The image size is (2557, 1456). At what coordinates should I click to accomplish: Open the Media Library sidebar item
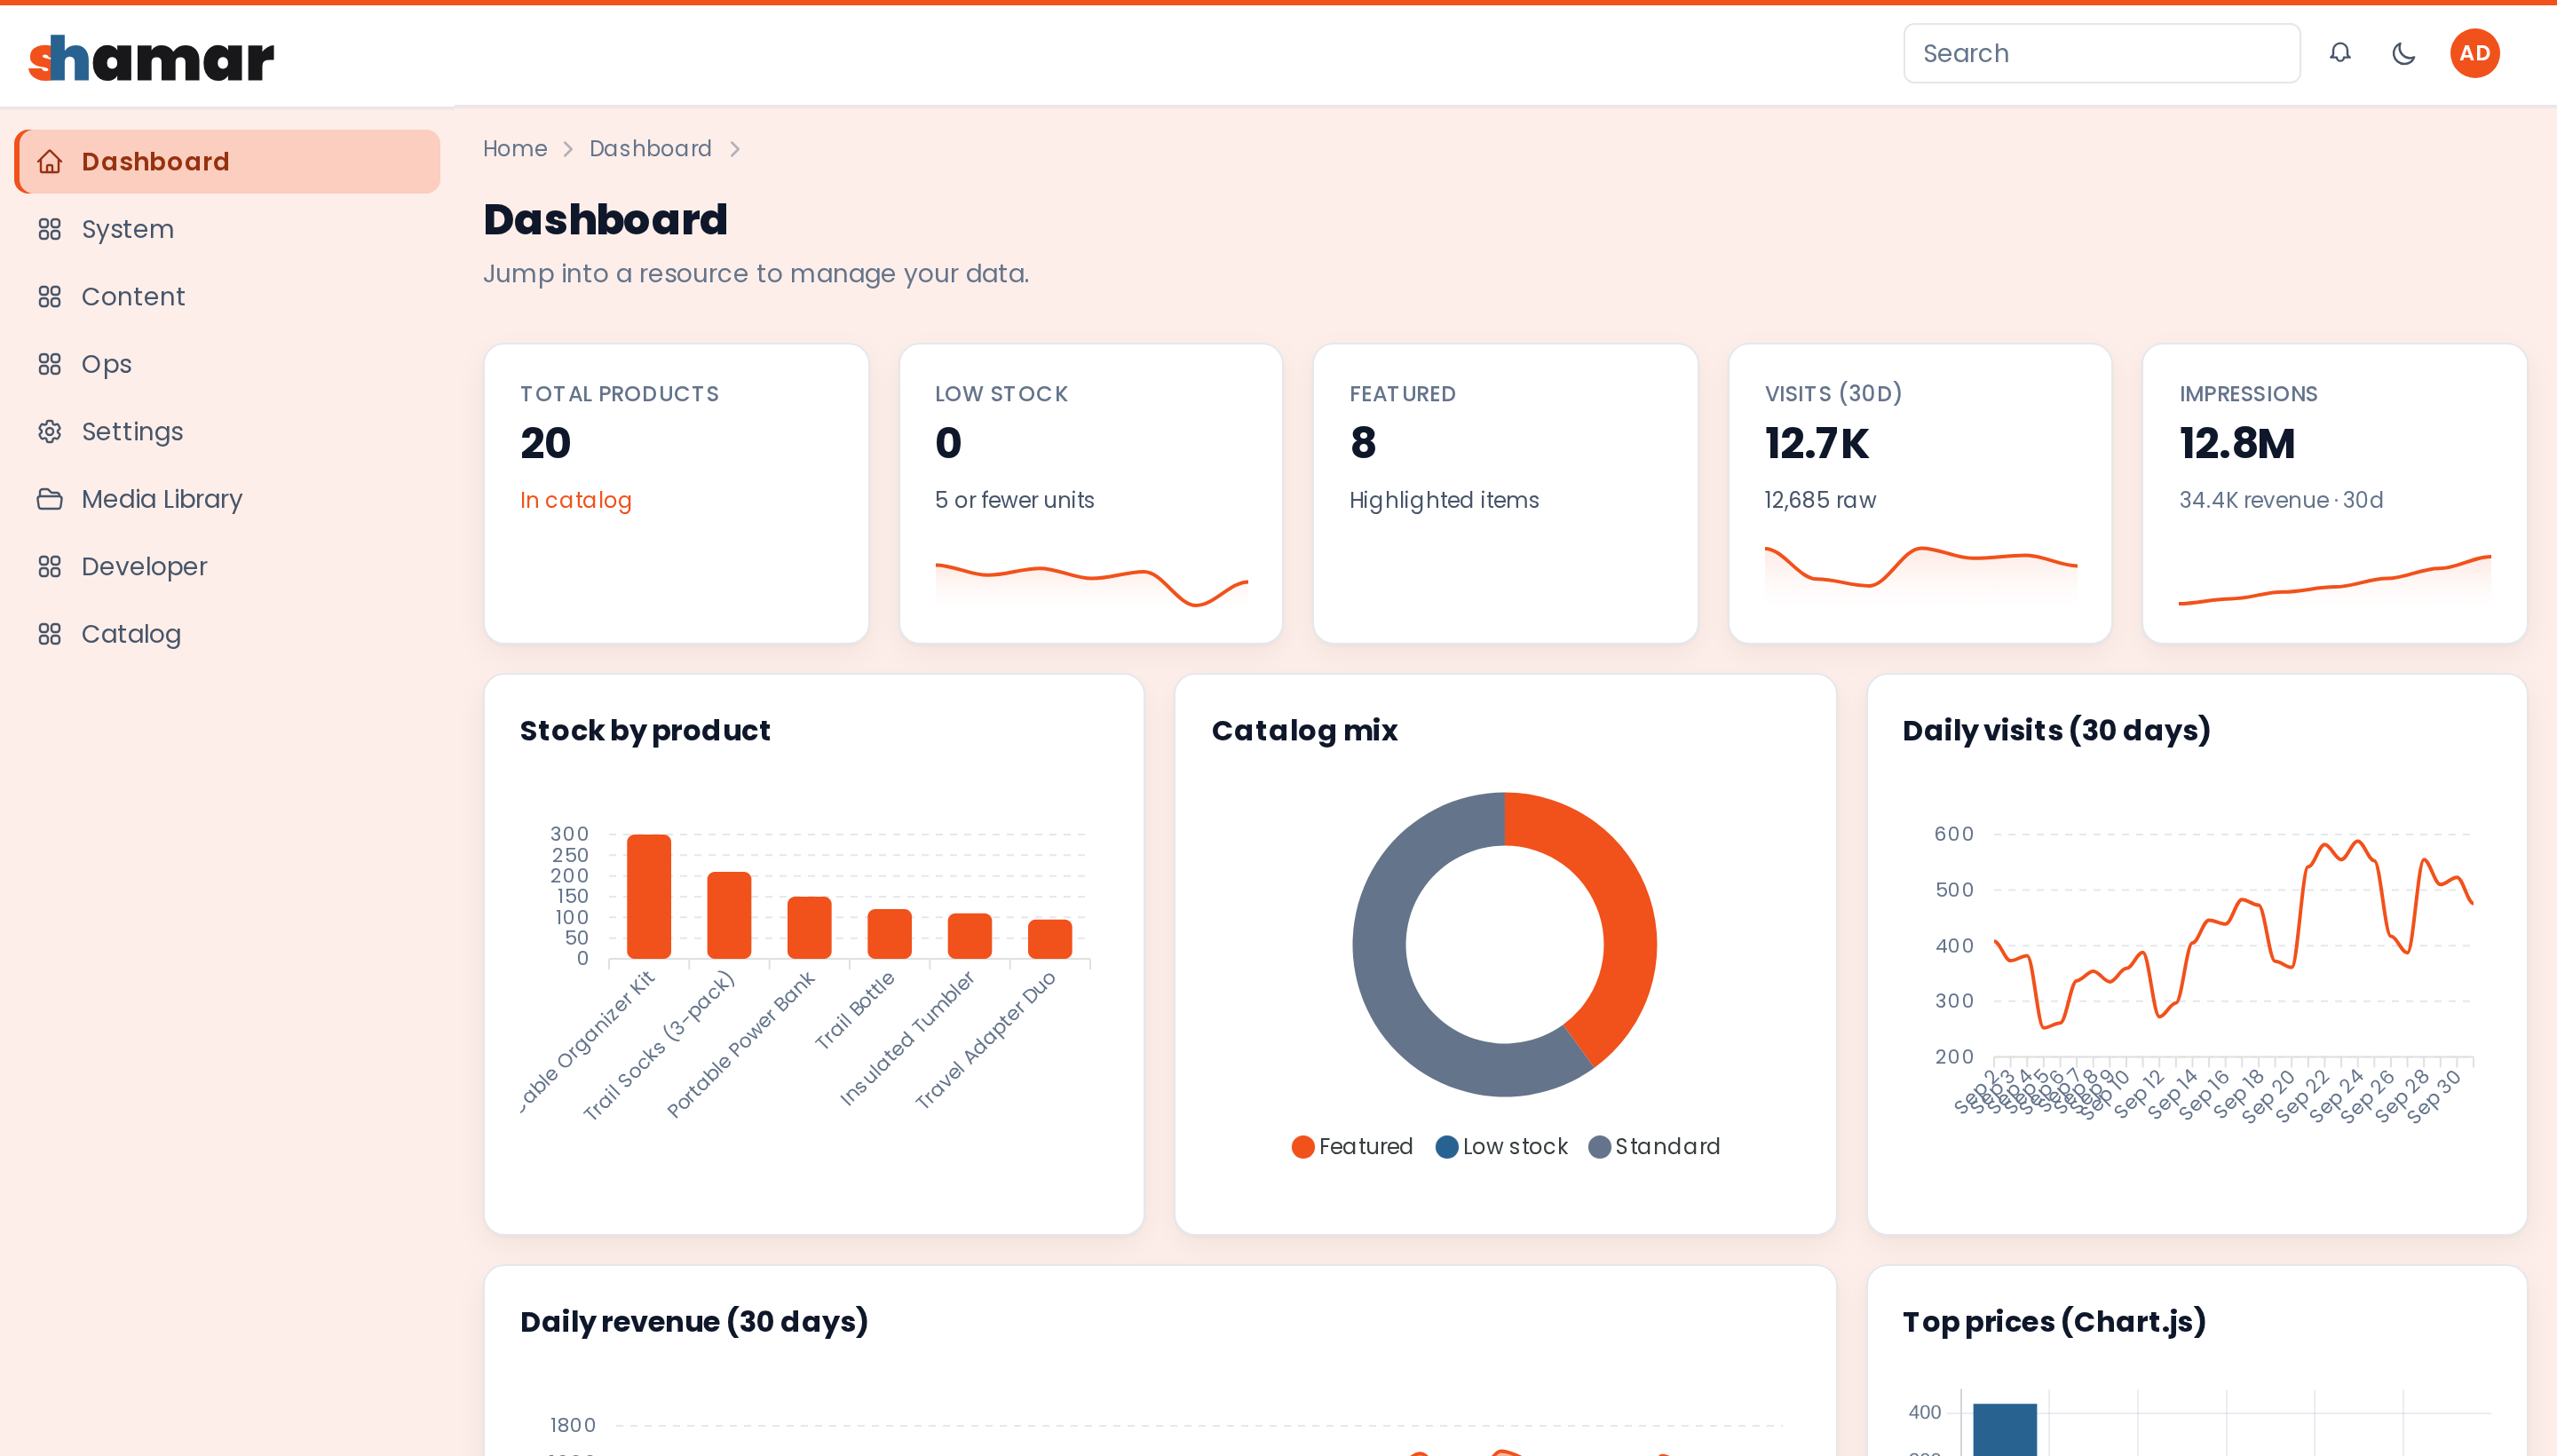(x=228, y=499)
